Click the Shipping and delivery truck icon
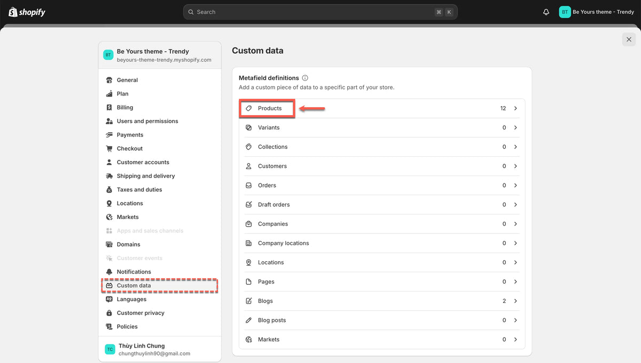Screen dimensions: 641x363 109,176
